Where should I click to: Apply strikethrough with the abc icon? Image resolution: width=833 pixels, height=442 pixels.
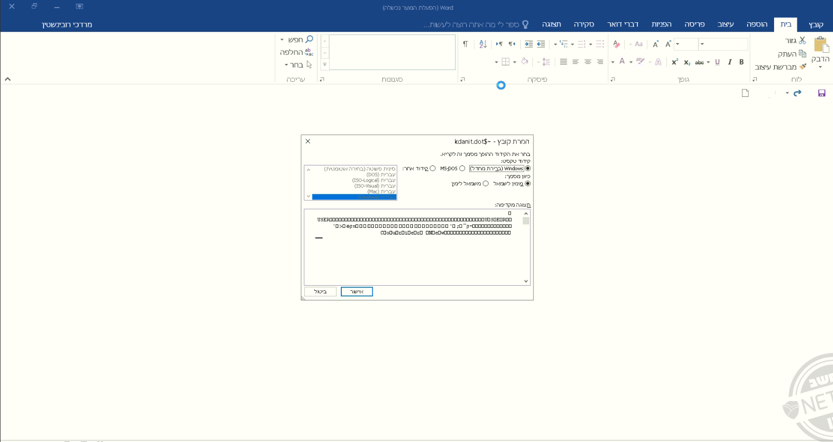[x=699, y=62]
